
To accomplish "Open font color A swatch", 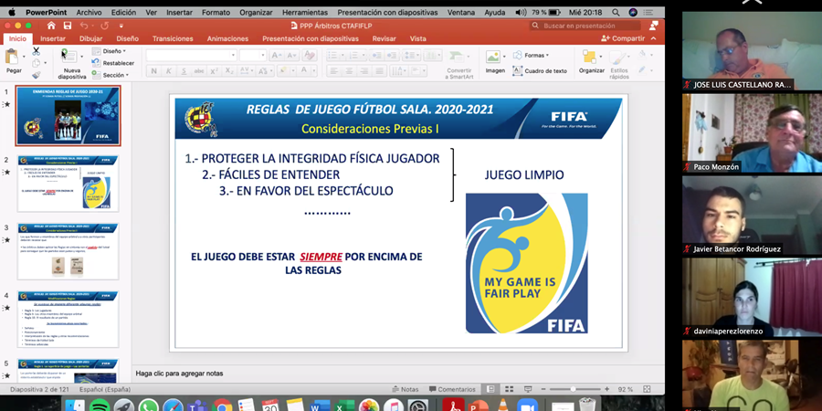I will pos(306,71).
